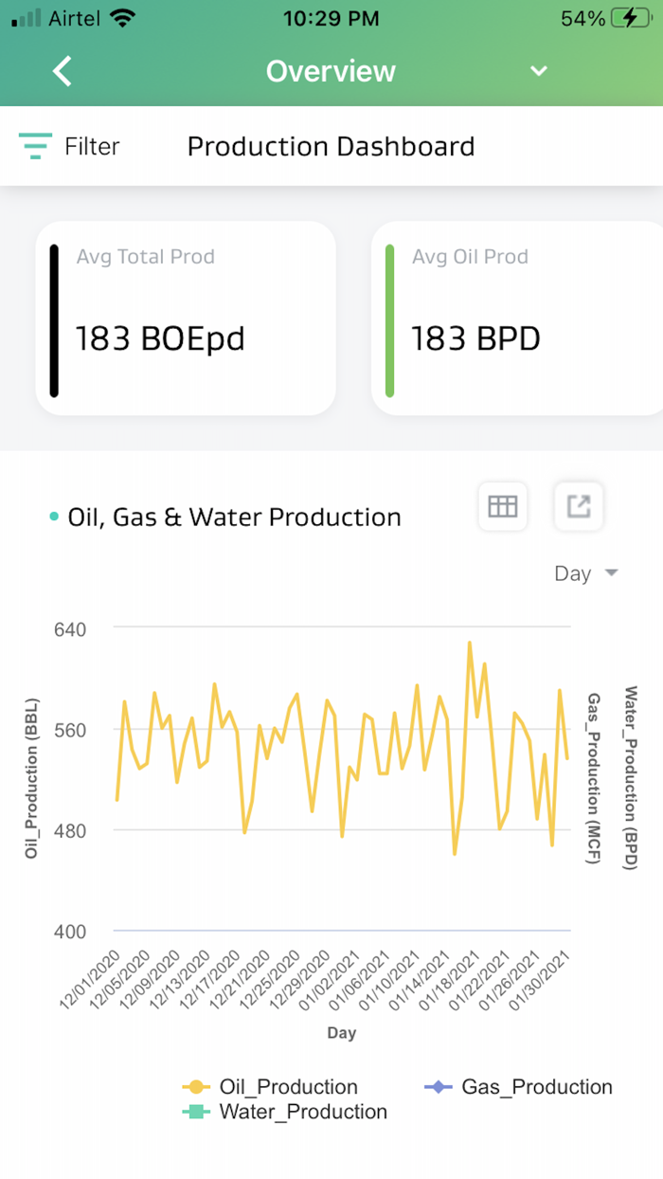Tap the peak point on oil production line
The image size is (663, 1179).
pyautogui.click(x=469, y=643)
